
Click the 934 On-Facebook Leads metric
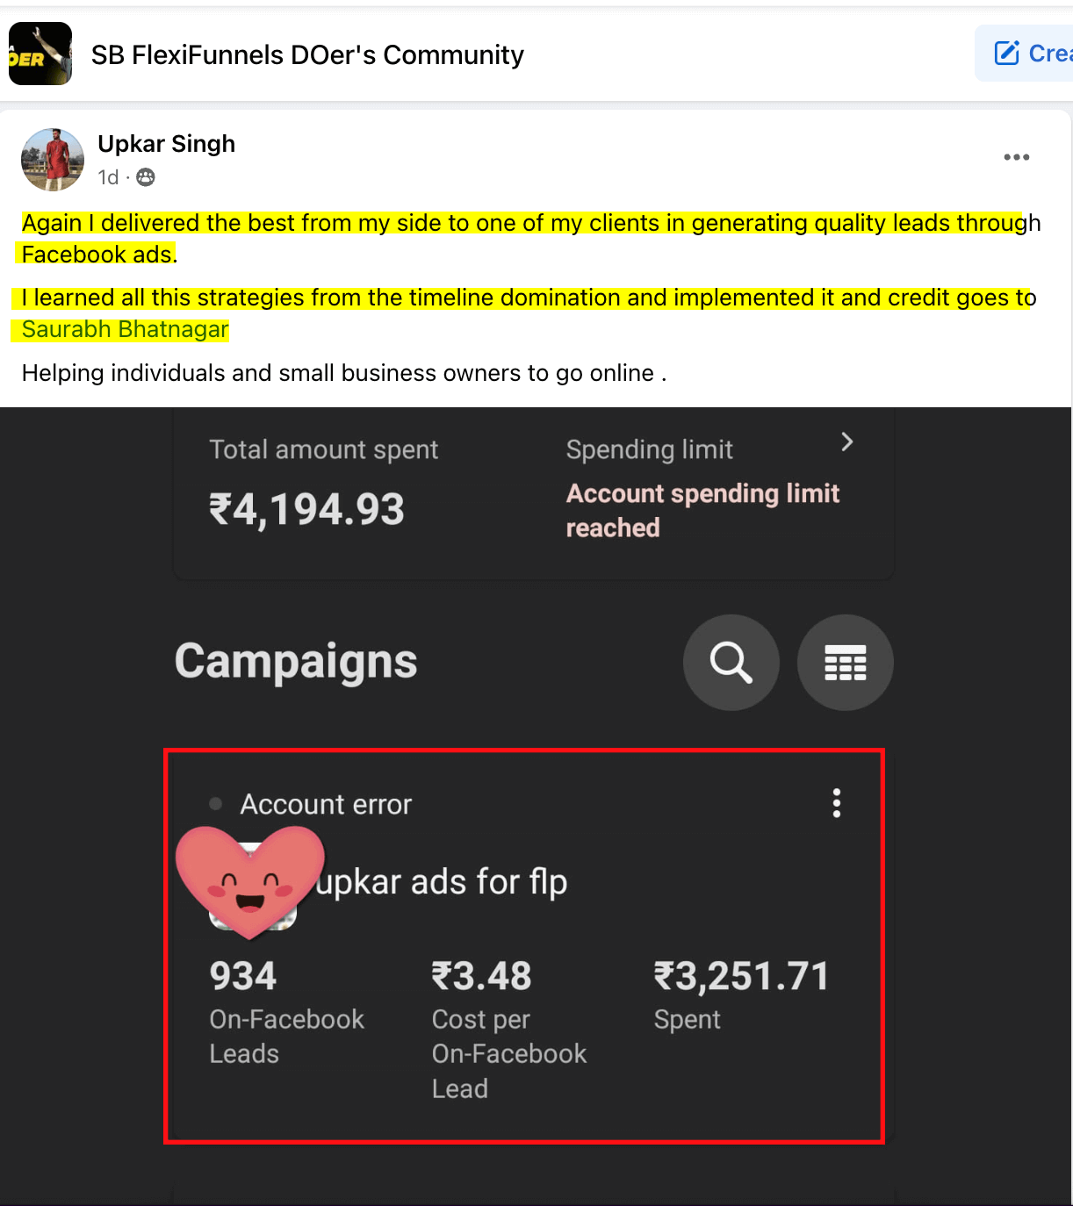coord(286,1013)
